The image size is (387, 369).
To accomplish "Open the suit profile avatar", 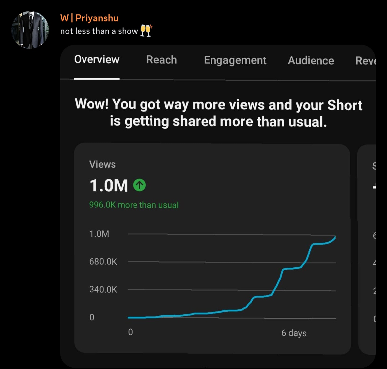I will coord(30,30).
